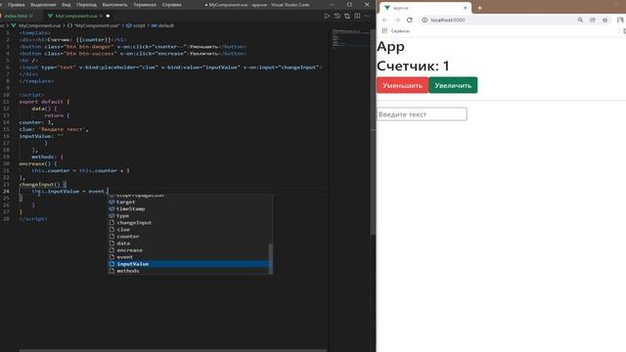Viewport: 626px width, 352px height.
Task: Choose counter from the autocomplete list
Action: 189,237
